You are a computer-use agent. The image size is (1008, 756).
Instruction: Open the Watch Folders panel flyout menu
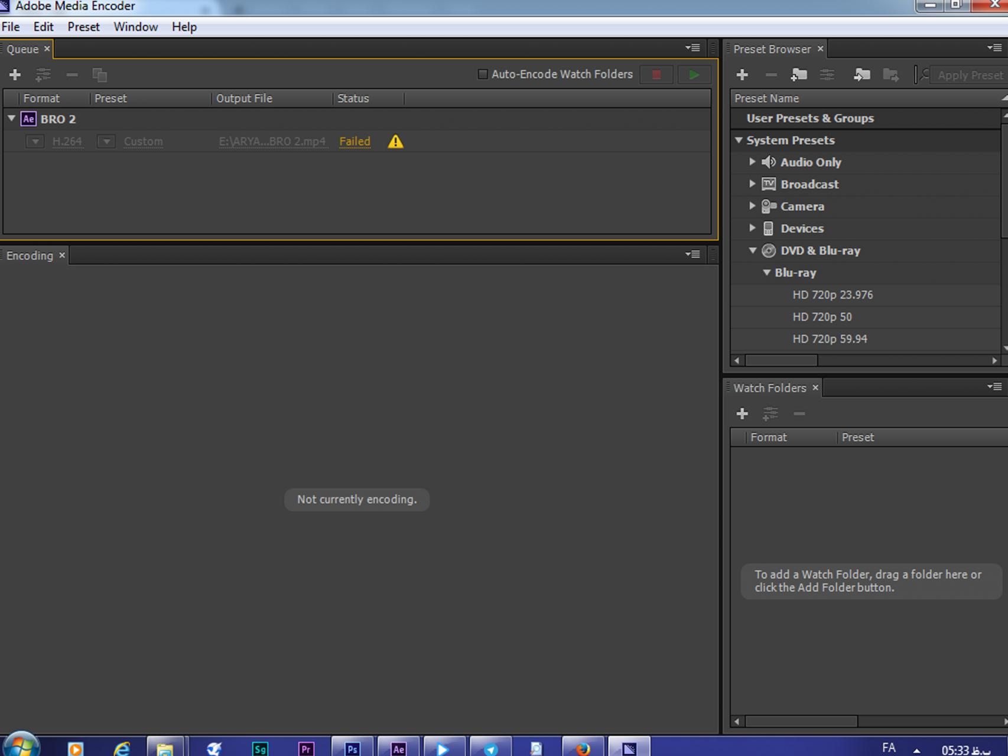[x=994, y=387]
